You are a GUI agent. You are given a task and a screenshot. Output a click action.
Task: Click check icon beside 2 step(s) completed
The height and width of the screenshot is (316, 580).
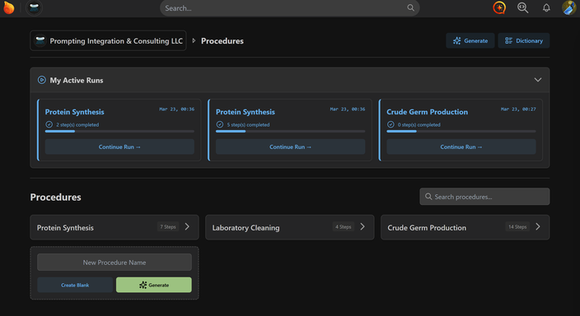coord(49,124)
